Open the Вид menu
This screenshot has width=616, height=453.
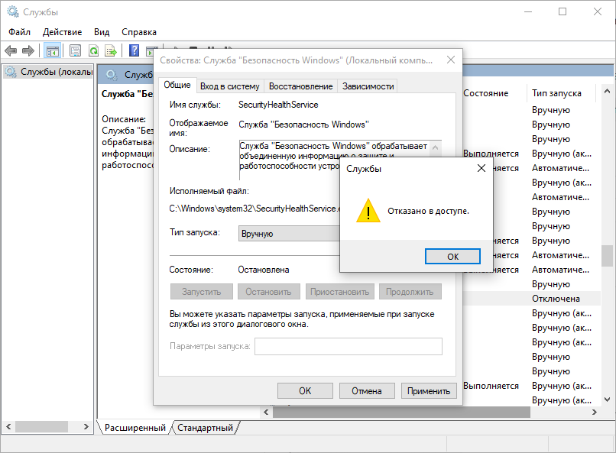pos(102,32)
